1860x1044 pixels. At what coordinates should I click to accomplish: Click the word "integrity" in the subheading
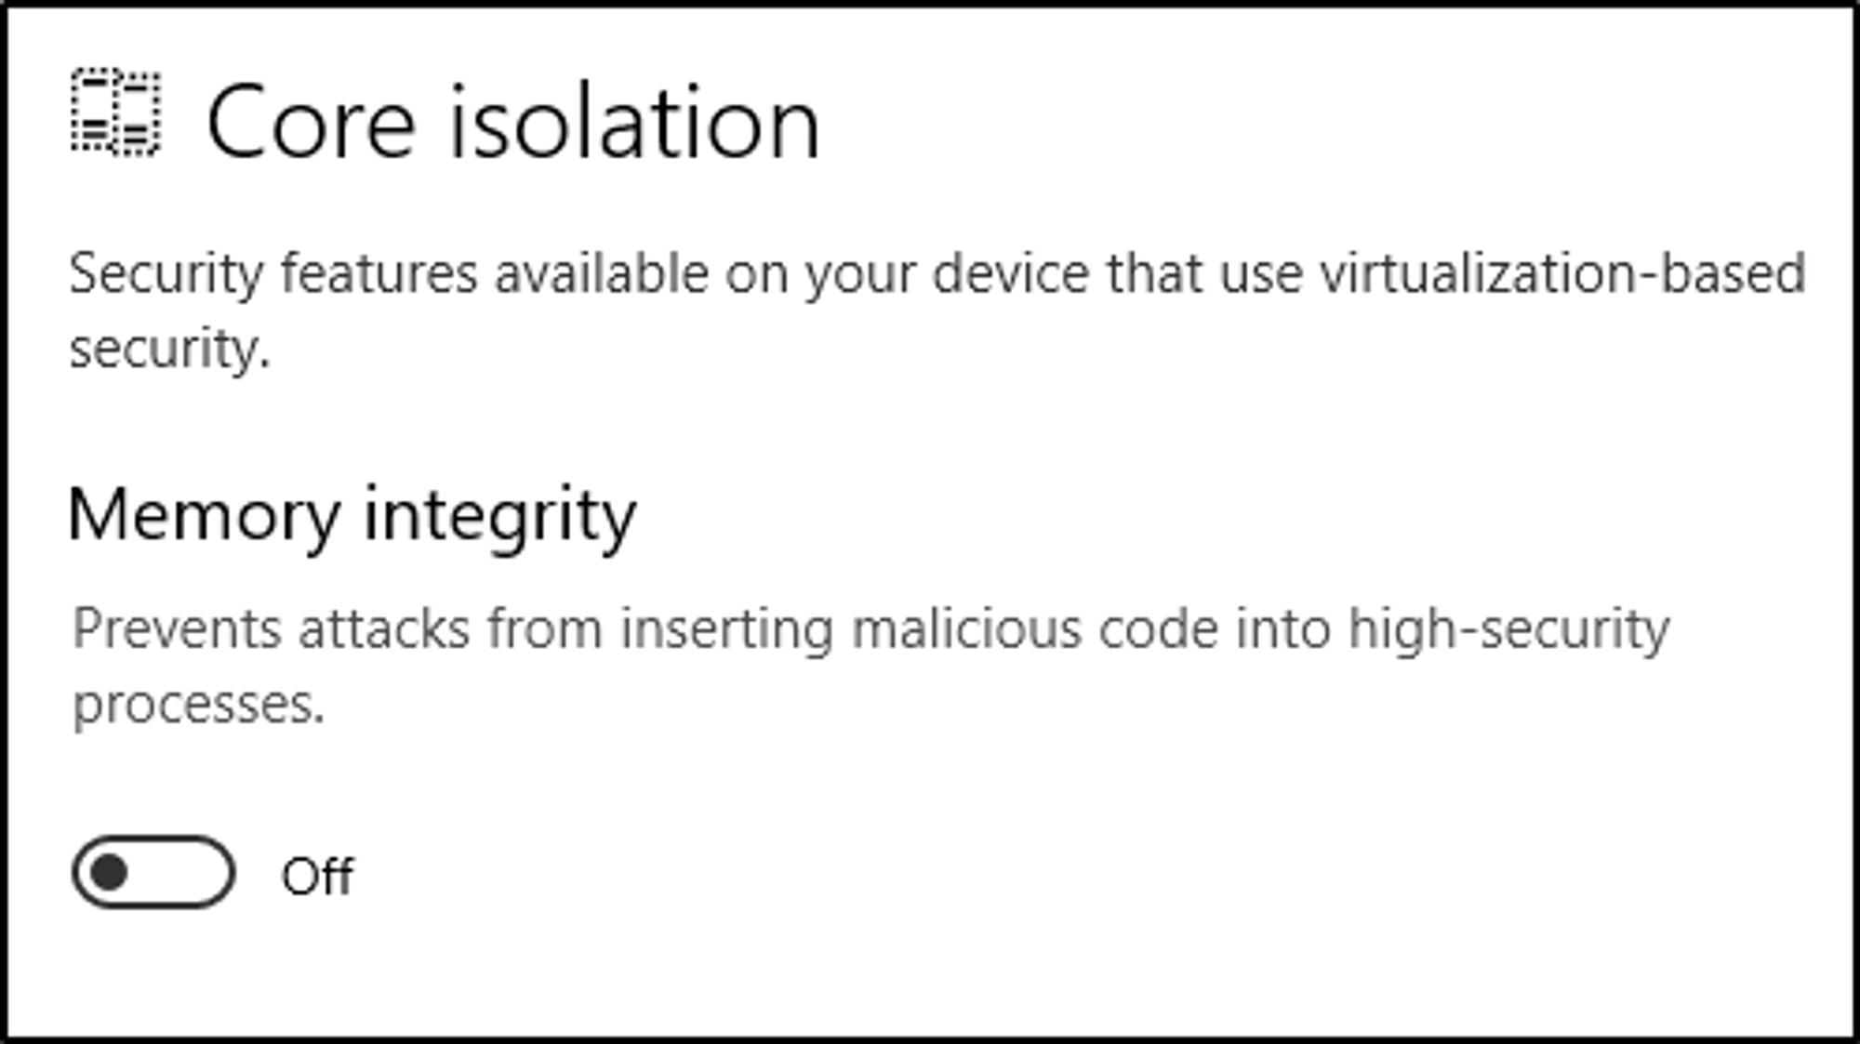tap(499, 516)
